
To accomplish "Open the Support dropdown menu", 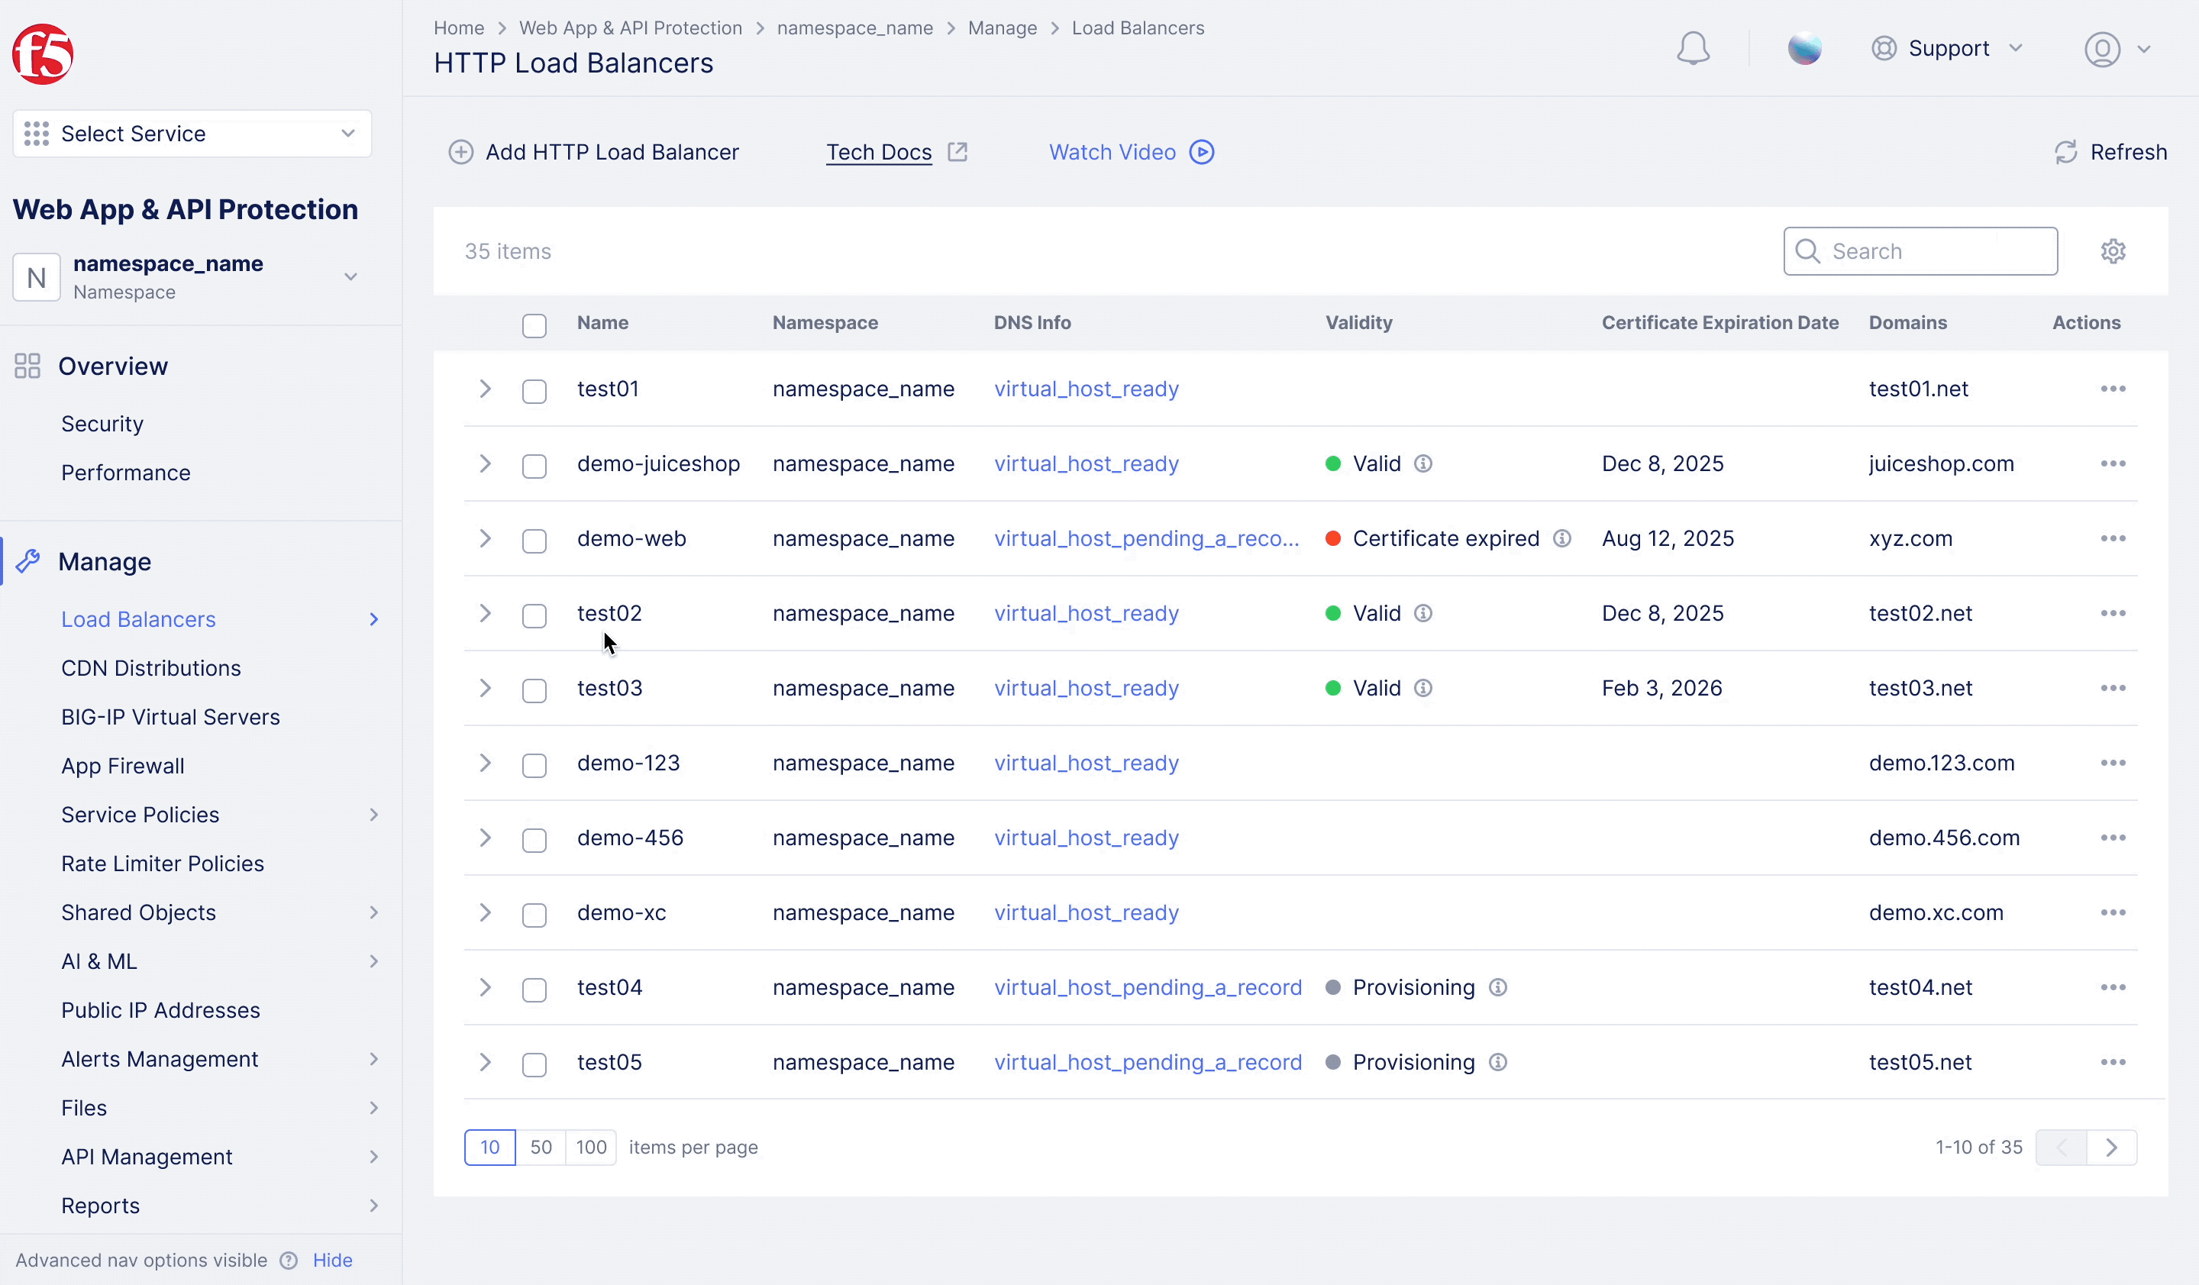I will [1948, 49].
